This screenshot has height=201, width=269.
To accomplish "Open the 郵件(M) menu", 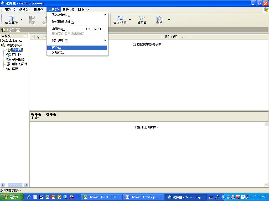I will click(68, 9).
